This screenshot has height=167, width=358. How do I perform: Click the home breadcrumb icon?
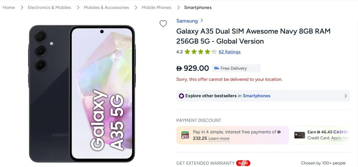(8, 7)
